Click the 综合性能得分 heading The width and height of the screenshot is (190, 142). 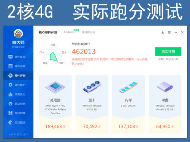81,44
